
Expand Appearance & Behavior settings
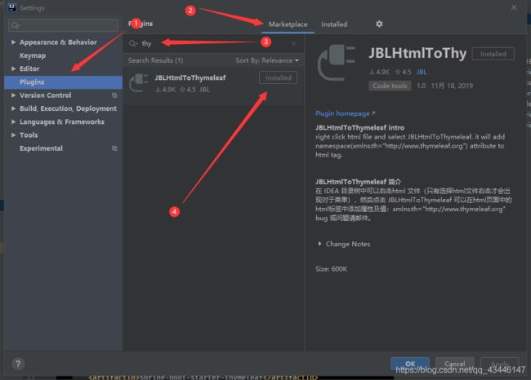pos(14,42)
